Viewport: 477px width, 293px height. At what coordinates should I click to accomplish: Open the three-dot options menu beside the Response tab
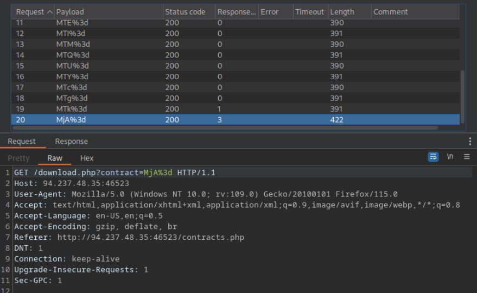click(x=469, y=142)
